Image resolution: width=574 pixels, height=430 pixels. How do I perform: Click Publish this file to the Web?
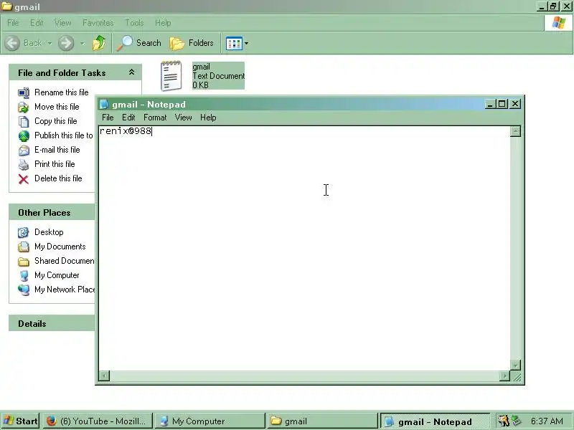[x=64, y=135]
